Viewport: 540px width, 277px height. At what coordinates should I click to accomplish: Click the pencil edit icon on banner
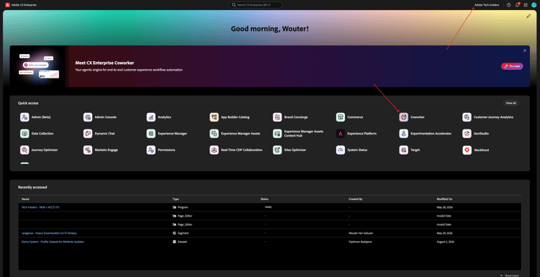(528, 16)
